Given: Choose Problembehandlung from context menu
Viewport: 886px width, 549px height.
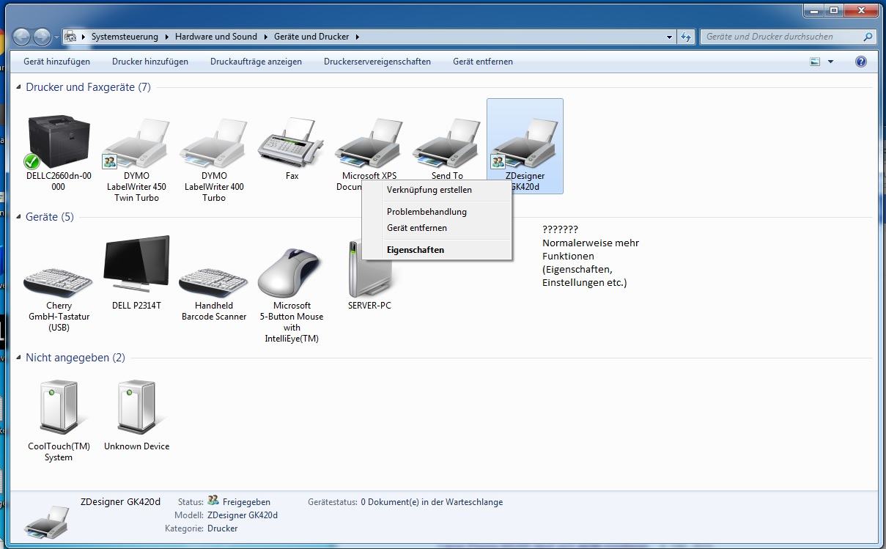Looking at the screenshot, I should pos(437,212).
